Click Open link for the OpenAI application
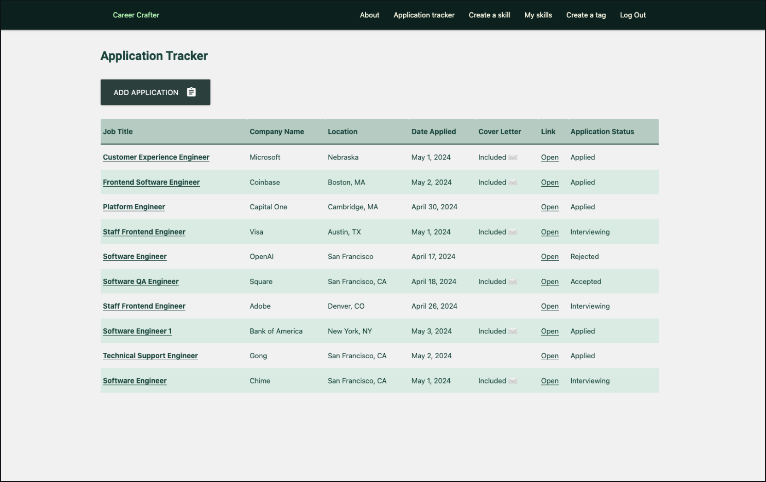Image resolution: width=766 pixels, height=482 pixels. 549,257
